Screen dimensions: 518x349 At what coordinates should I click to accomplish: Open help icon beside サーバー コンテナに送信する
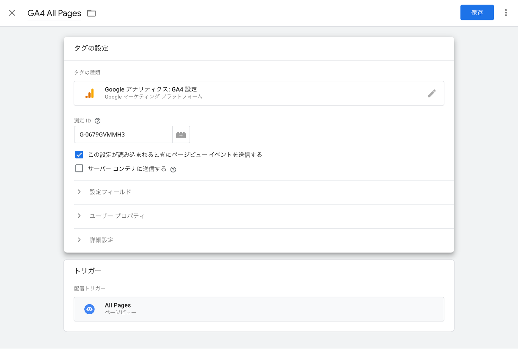pos(173,169)
